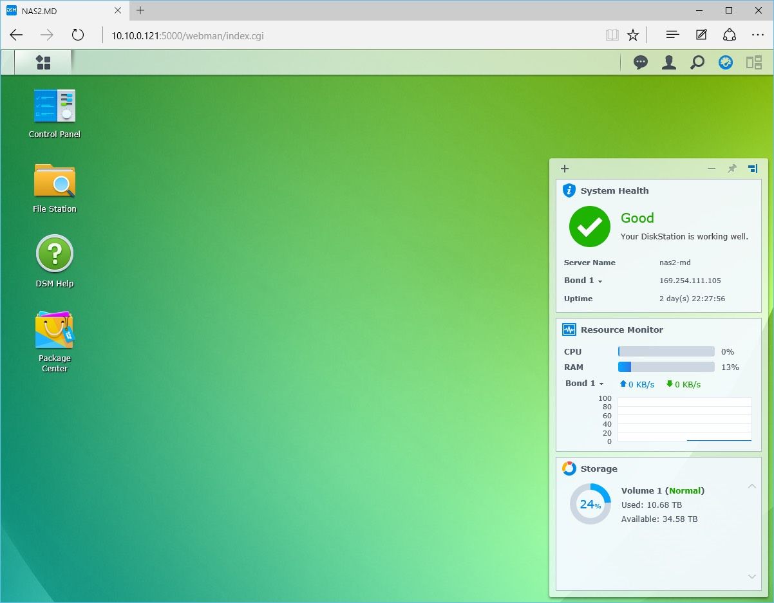This screenshot has width=774, height=603.
Task: Expand the Bond 1 dropdown in System Health
Action: click(x=583, y=281)
